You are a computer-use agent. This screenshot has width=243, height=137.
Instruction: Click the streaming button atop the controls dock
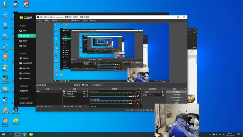pyautogui.click(x=176, y=92)
